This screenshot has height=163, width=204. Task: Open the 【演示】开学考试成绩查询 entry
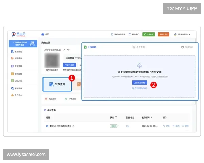61,126
